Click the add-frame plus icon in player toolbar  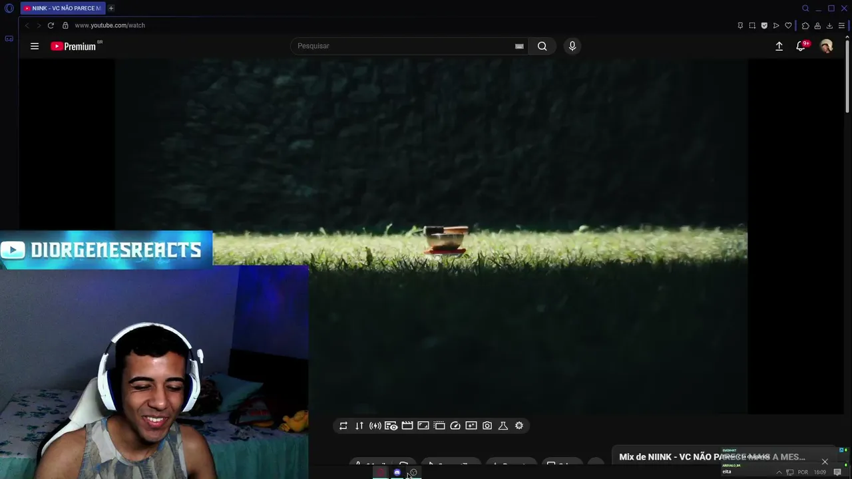coord(471,426)
